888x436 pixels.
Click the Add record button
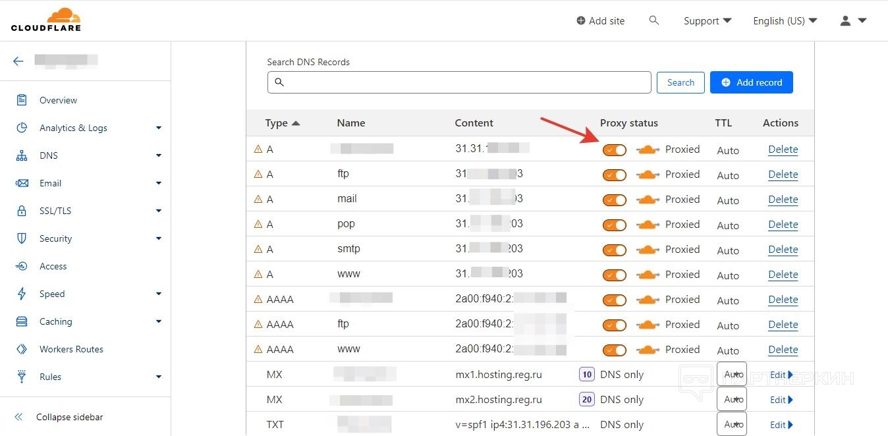point(752,82)
